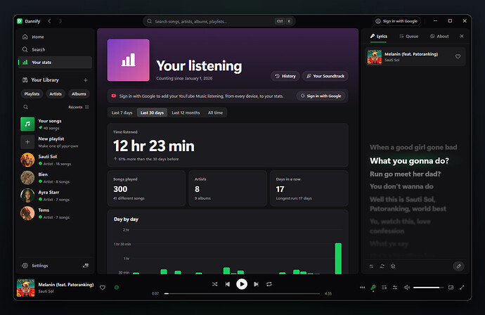
Task: Open the Recents sort dropdown
Action: [x=79, y=107]
